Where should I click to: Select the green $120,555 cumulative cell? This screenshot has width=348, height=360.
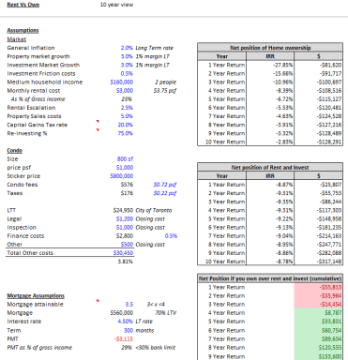pyautogui.click(x=318, y=347)
